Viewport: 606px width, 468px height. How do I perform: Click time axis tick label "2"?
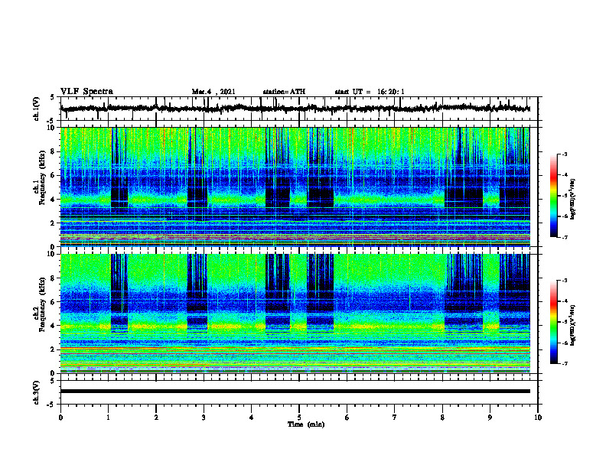click(x=156, y=418)
